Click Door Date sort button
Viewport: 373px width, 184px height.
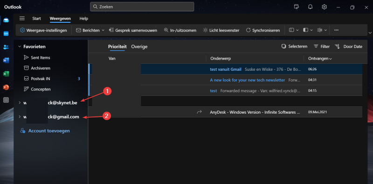(x=349, y=47)
